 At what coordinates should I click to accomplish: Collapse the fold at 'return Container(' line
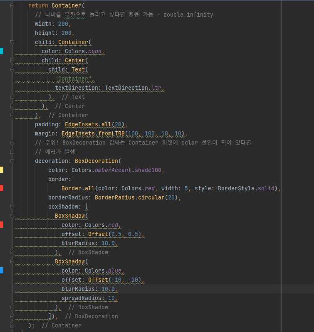12,6
